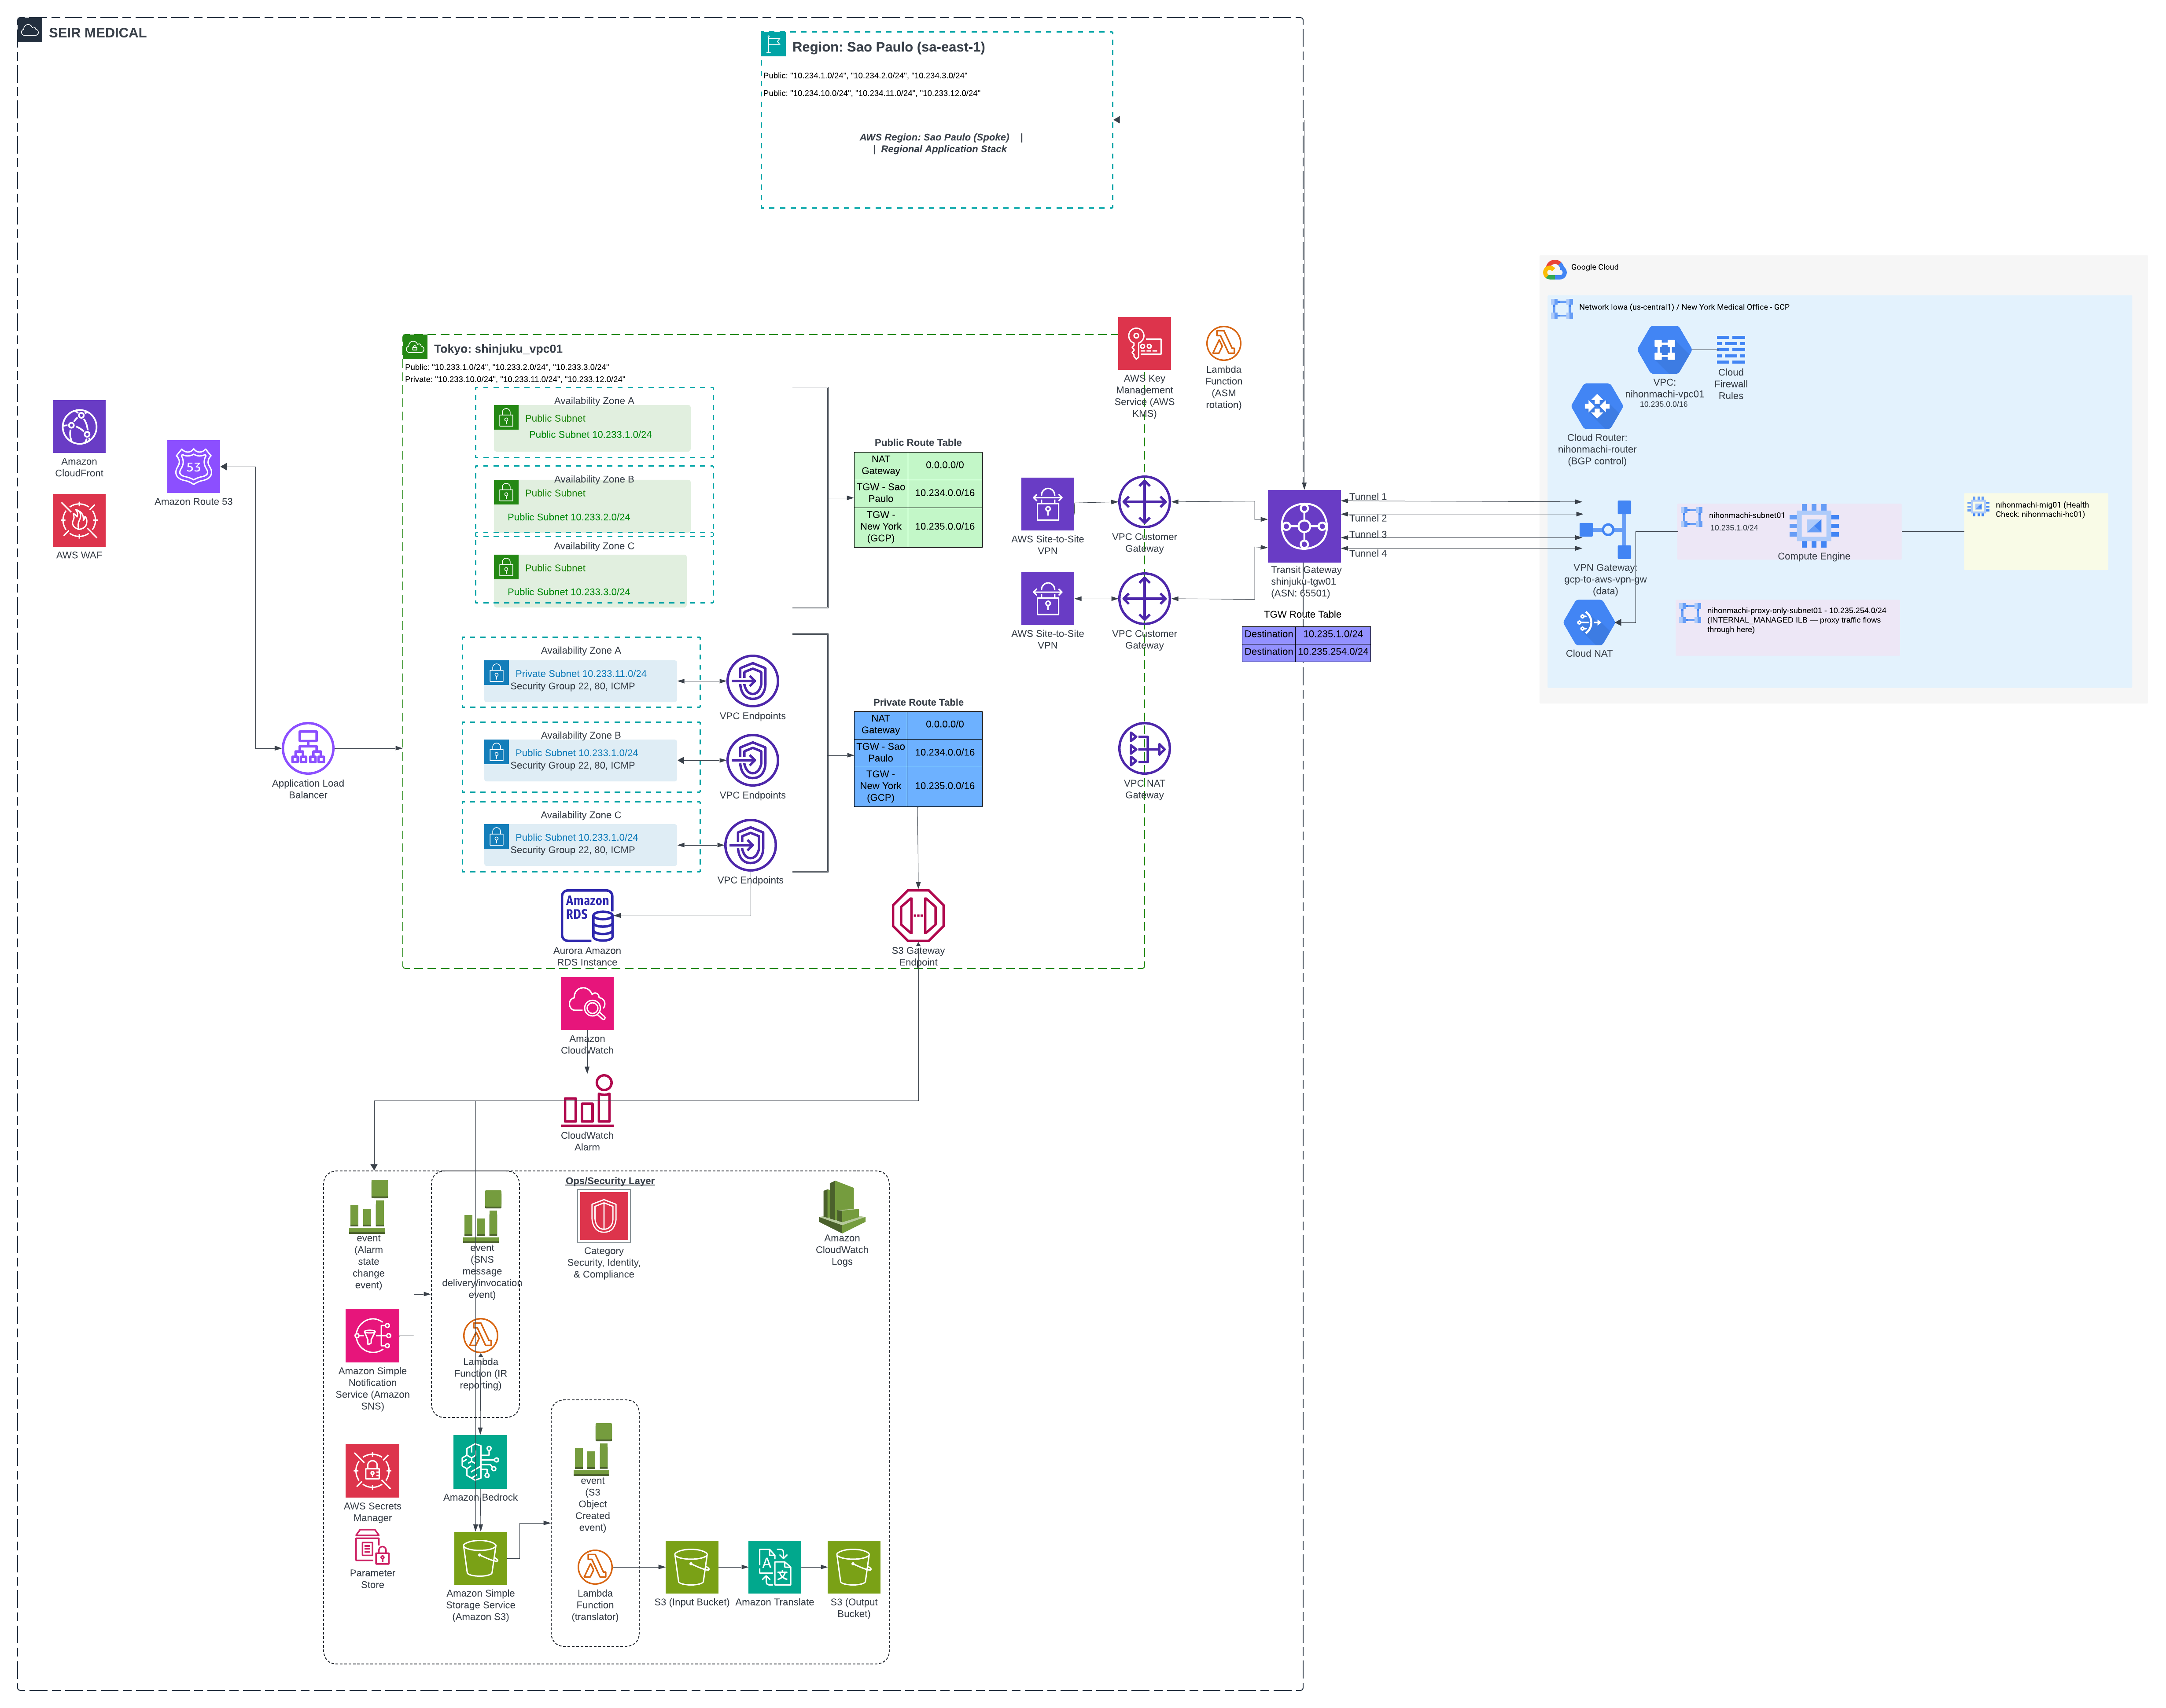Image resolution: width=2166 pixels, height=1708 pixels.
Task: Select the S3 Input Bucket icon
Action: click(x=692, y=1567)
